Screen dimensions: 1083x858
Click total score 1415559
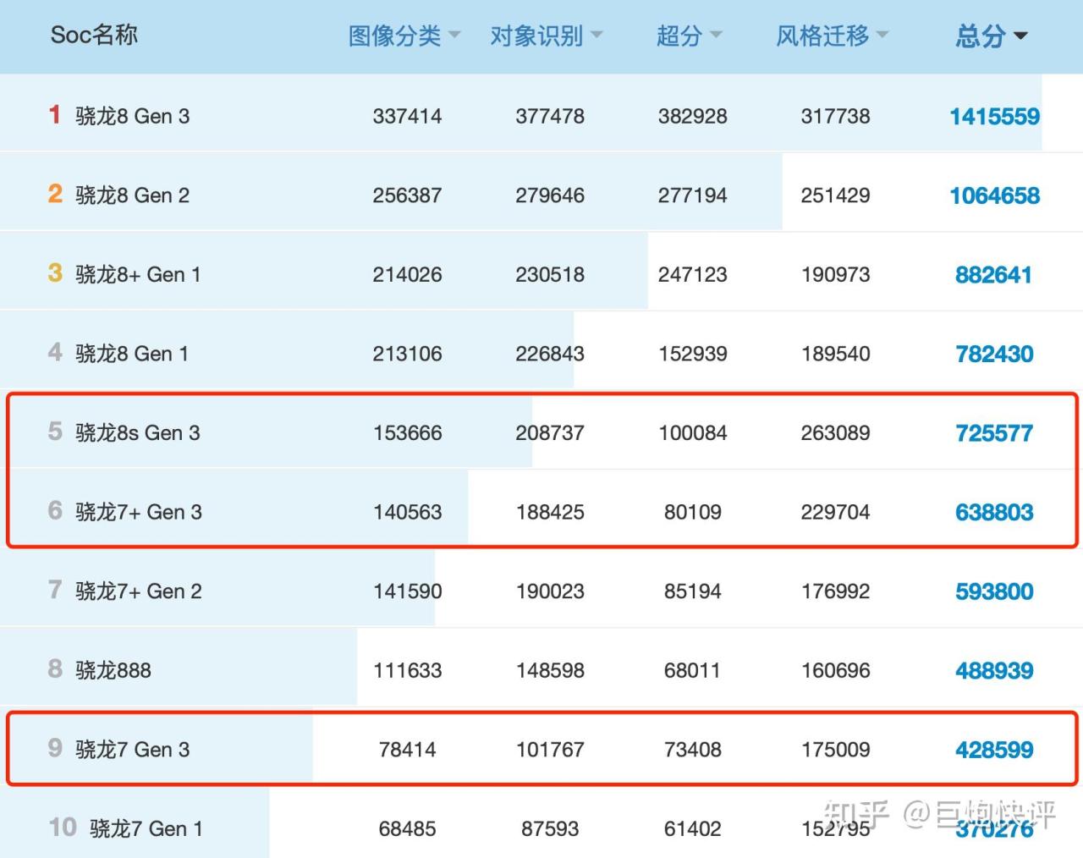pos(994,116)
